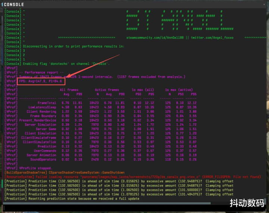Viewport: 269px width, 213px height.
Task: Click the 'Active frames' column heading
Action: click(x=106, y=90)
